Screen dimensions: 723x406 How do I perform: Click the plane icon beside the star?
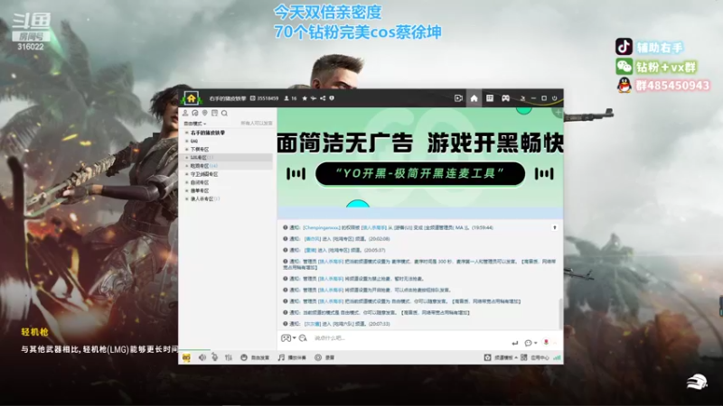314,98
